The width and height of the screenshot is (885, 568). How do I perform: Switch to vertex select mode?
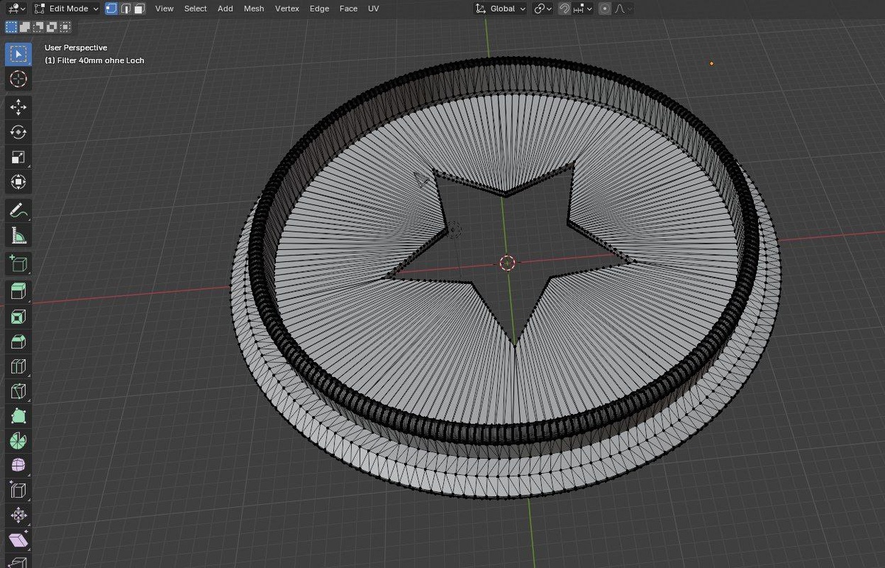coord(111,9)
